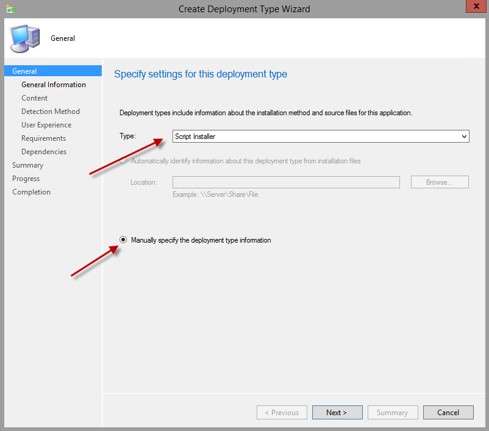Click the Browse button

coord(439,182)
